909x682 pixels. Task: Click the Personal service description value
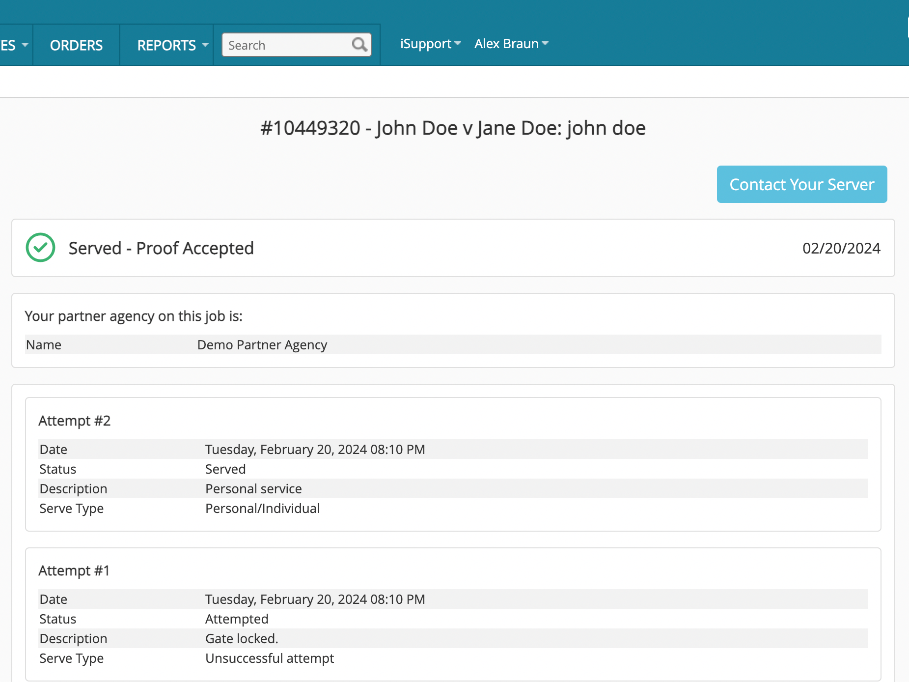pyautogui.click(x=253, y=489)
